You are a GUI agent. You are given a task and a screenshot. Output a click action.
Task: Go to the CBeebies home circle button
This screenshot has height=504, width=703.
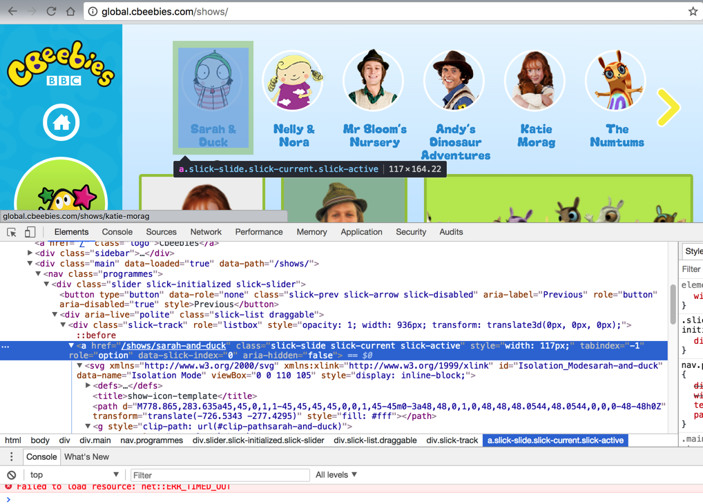point(61,122)
